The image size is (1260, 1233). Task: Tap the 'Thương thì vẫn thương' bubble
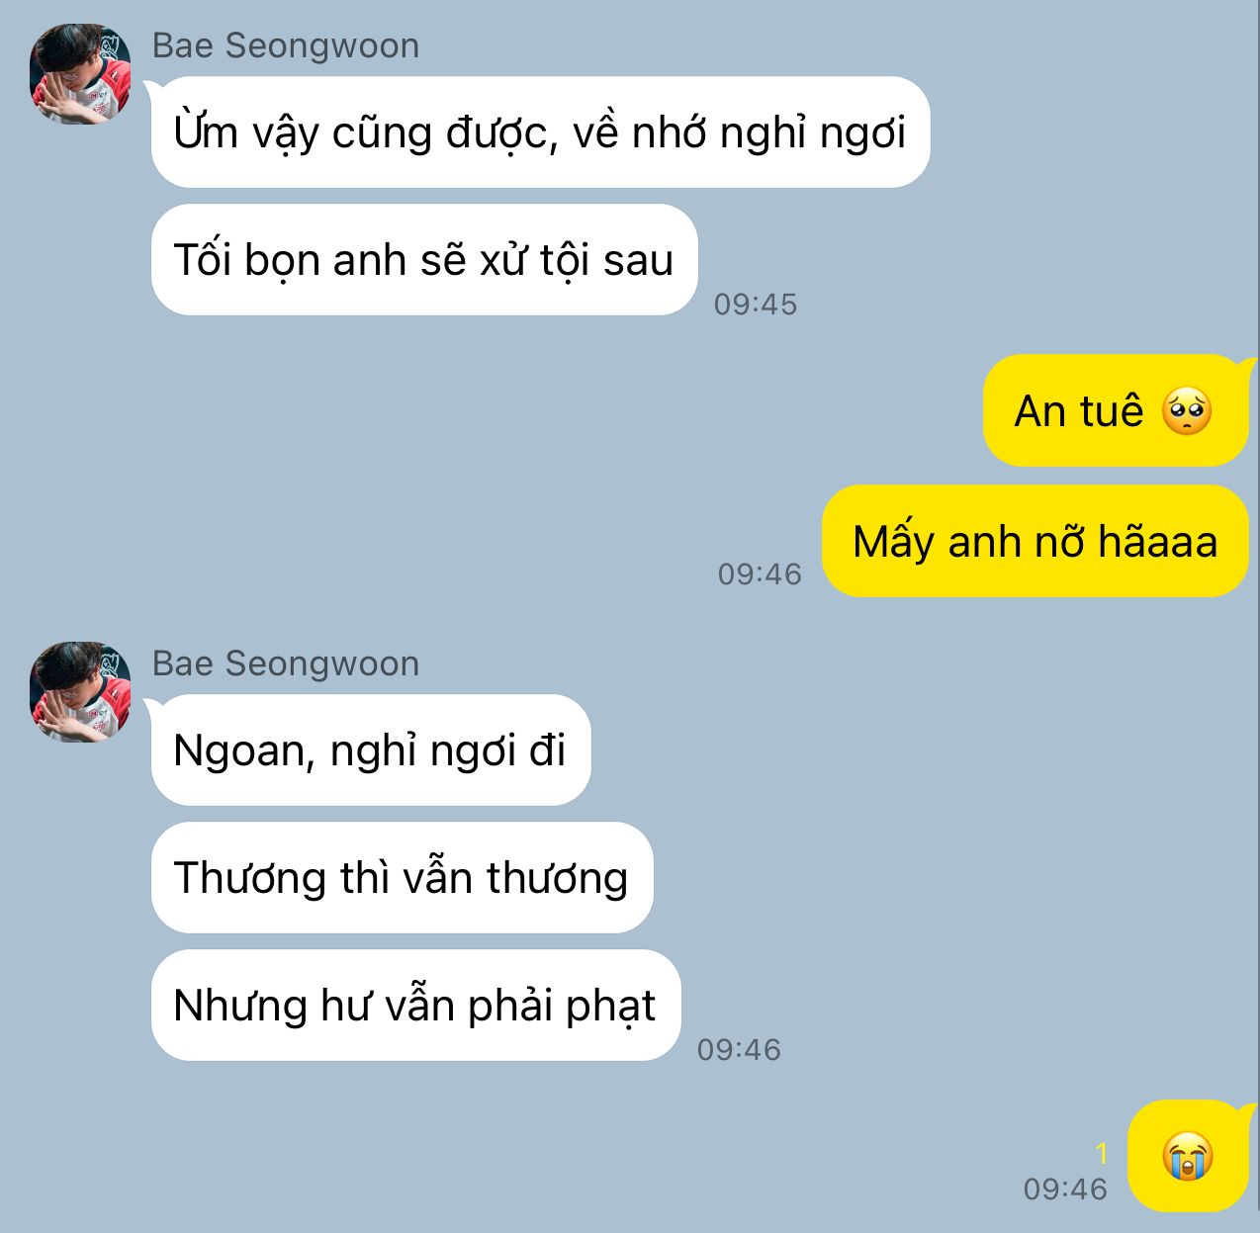pos(402,877)
